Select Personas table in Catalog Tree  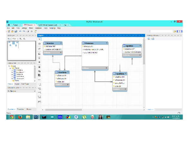click(x=19, y=78)
